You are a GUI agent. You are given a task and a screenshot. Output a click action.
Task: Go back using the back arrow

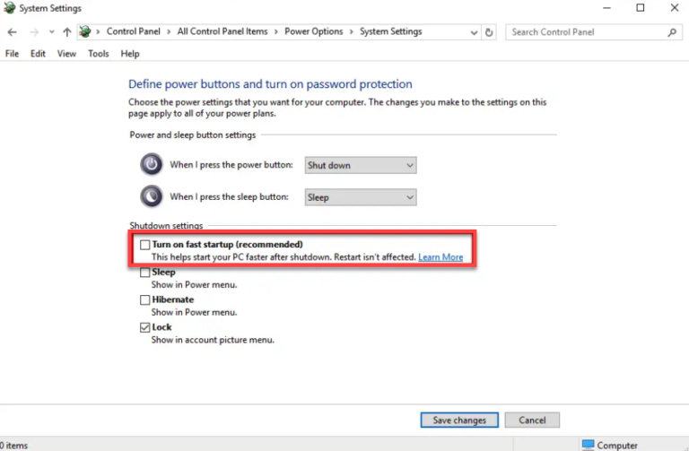12,32
